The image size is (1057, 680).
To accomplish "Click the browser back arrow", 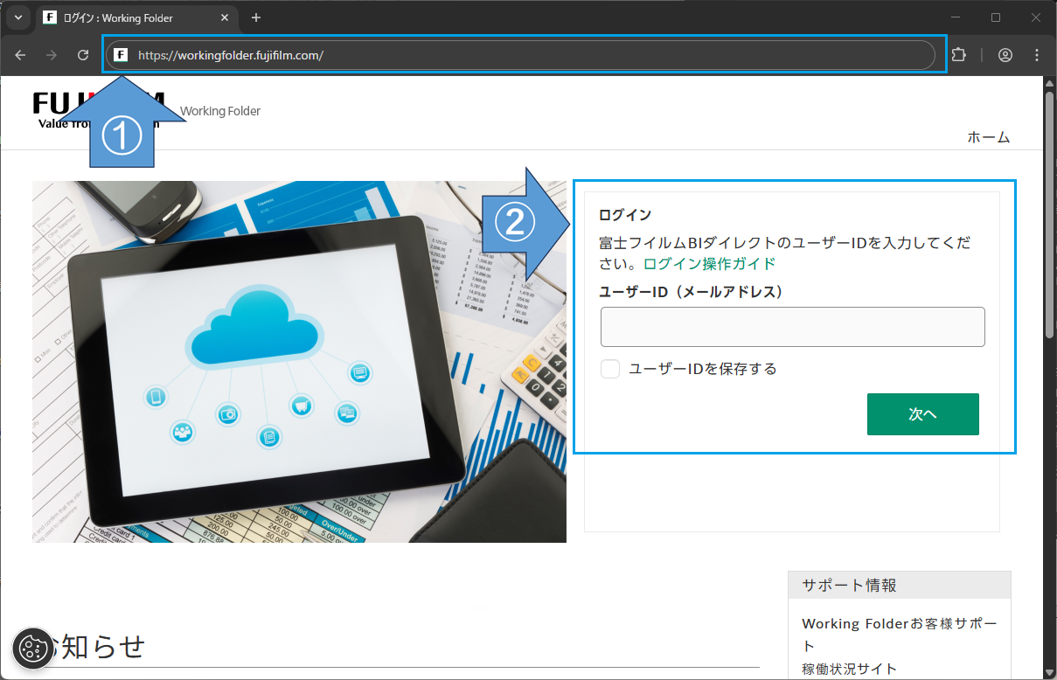I will point(20,55).
